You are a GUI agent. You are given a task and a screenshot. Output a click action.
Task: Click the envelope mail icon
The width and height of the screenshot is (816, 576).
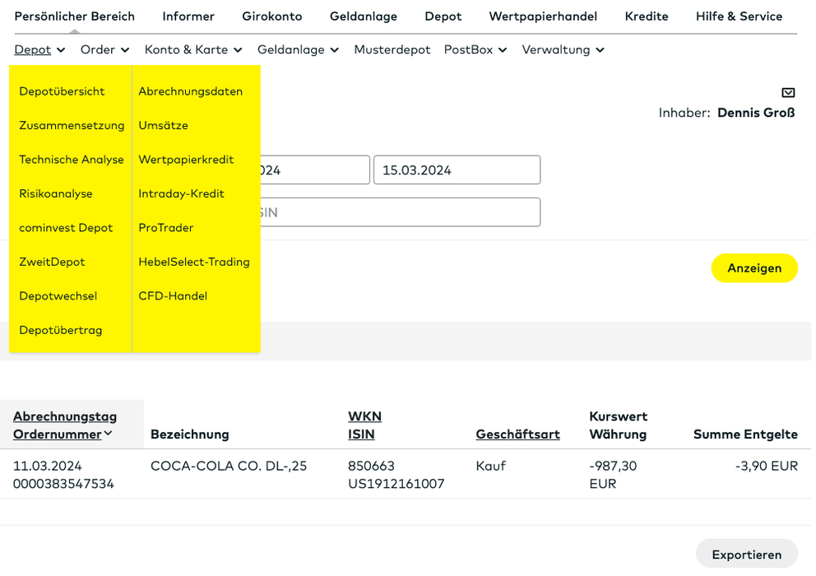[x=788, y=92]
